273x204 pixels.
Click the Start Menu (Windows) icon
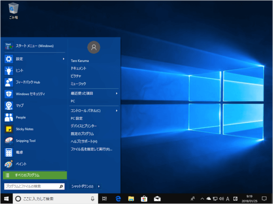coord(9,46)
